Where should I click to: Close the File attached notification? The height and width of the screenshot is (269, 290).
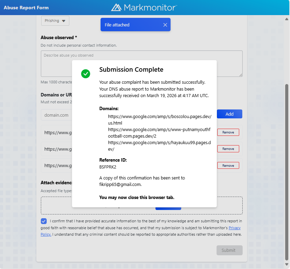pyautogui.click(x=165, y=25)
